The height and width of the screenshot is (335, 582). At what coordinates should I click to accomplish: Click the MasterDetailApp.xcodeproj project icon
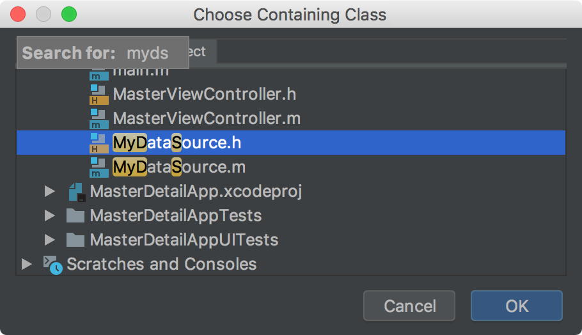[77, 192]
